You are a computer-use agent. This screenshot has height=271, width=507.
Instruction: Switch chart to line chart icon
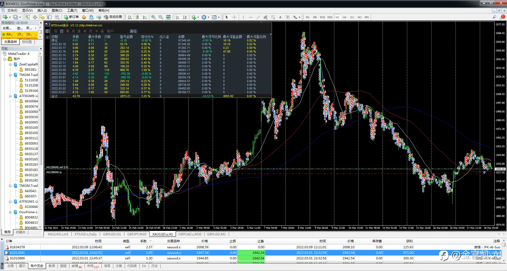click(145, 17)
